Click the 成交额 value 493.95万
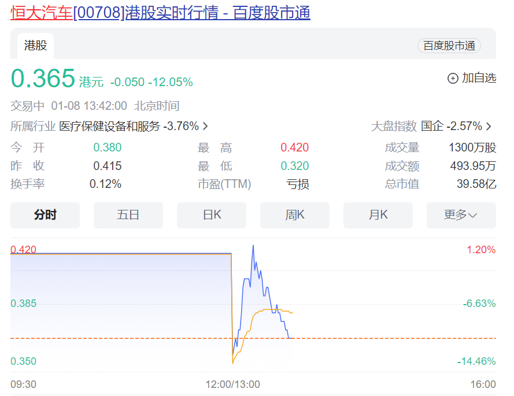The width and height of the screenshot is (514, 396). click(473, 166)
